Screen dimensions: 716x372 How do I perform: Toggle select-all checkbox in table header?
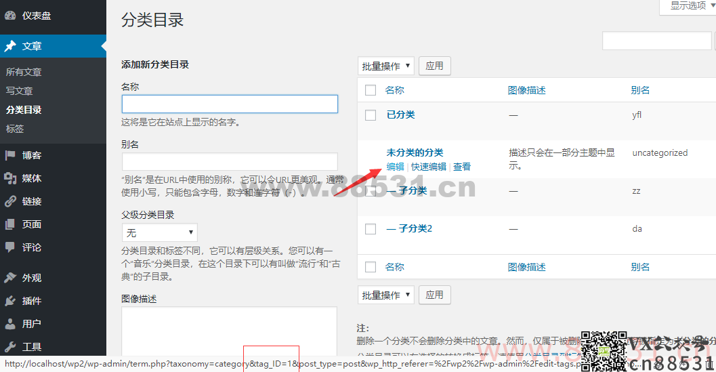371,90
